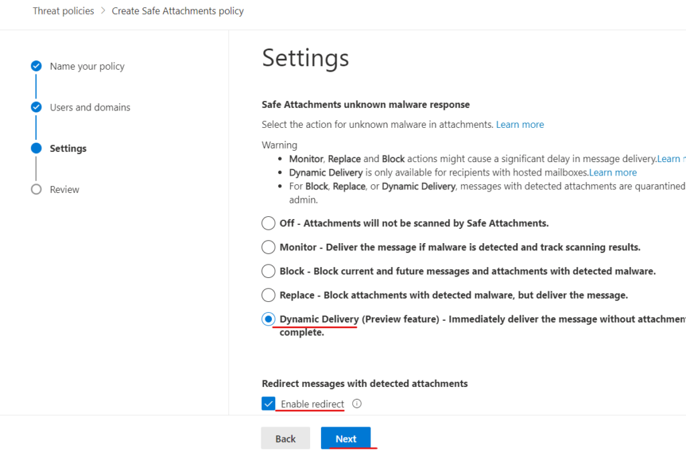686x456 pixels.
Task: Click the Next button
Action: tap(346, 439)
